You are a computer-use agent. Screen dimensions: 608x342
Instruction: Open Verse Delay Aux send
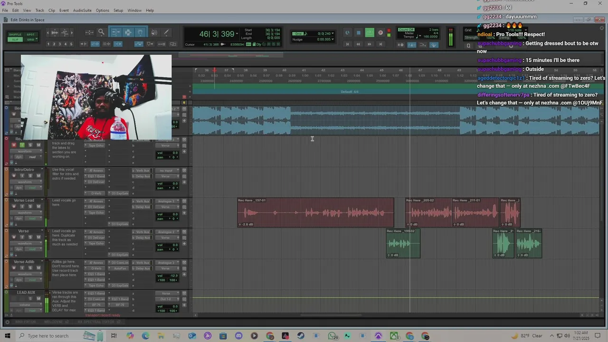click(x=142, y=237)
